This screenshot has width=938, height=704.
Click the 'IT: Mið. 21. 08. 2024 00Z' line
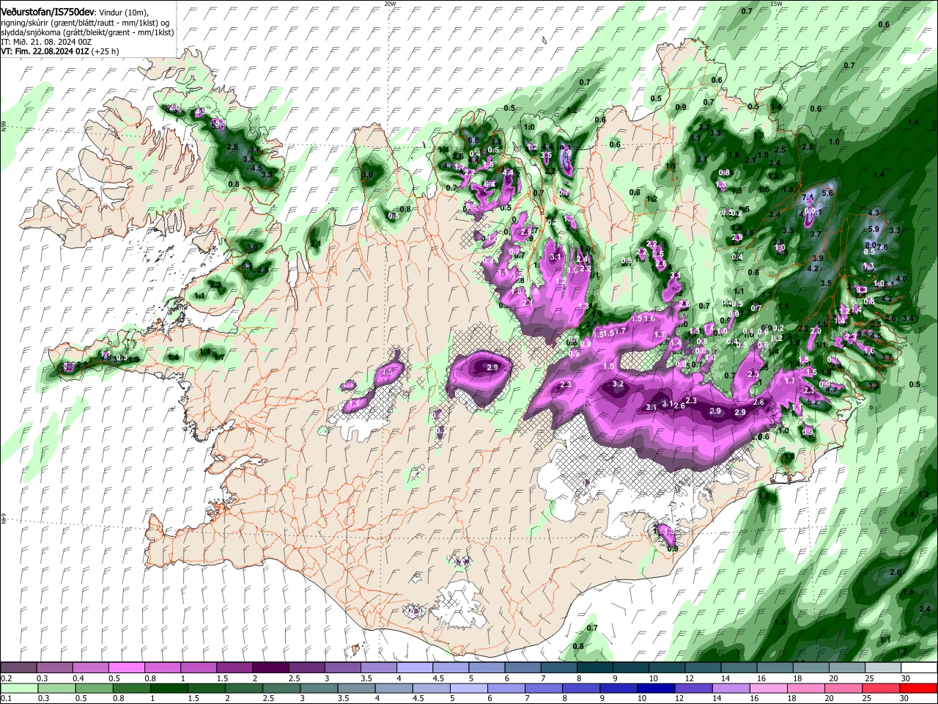tap(46, 42)
